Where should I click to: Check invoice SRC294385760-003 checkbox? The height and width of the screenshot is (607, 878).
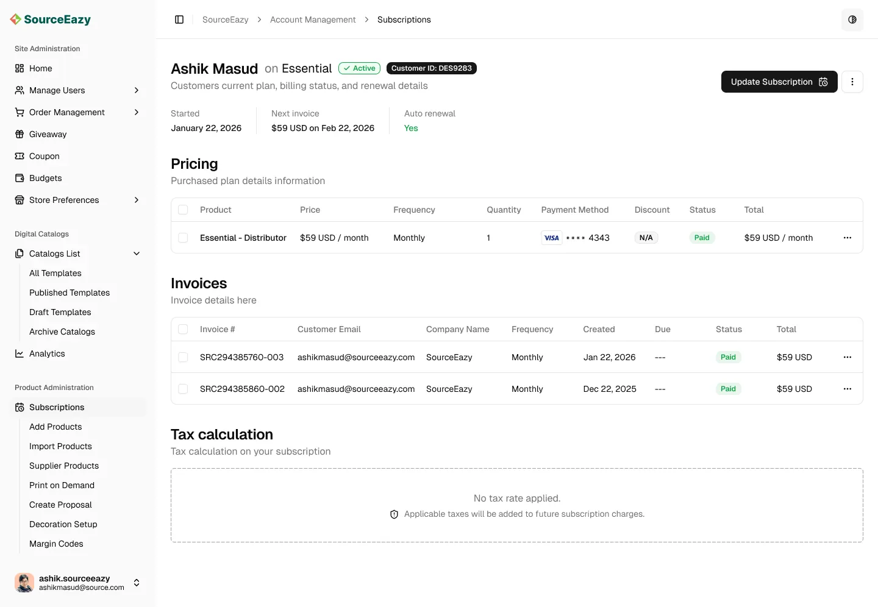pos(183,357)
